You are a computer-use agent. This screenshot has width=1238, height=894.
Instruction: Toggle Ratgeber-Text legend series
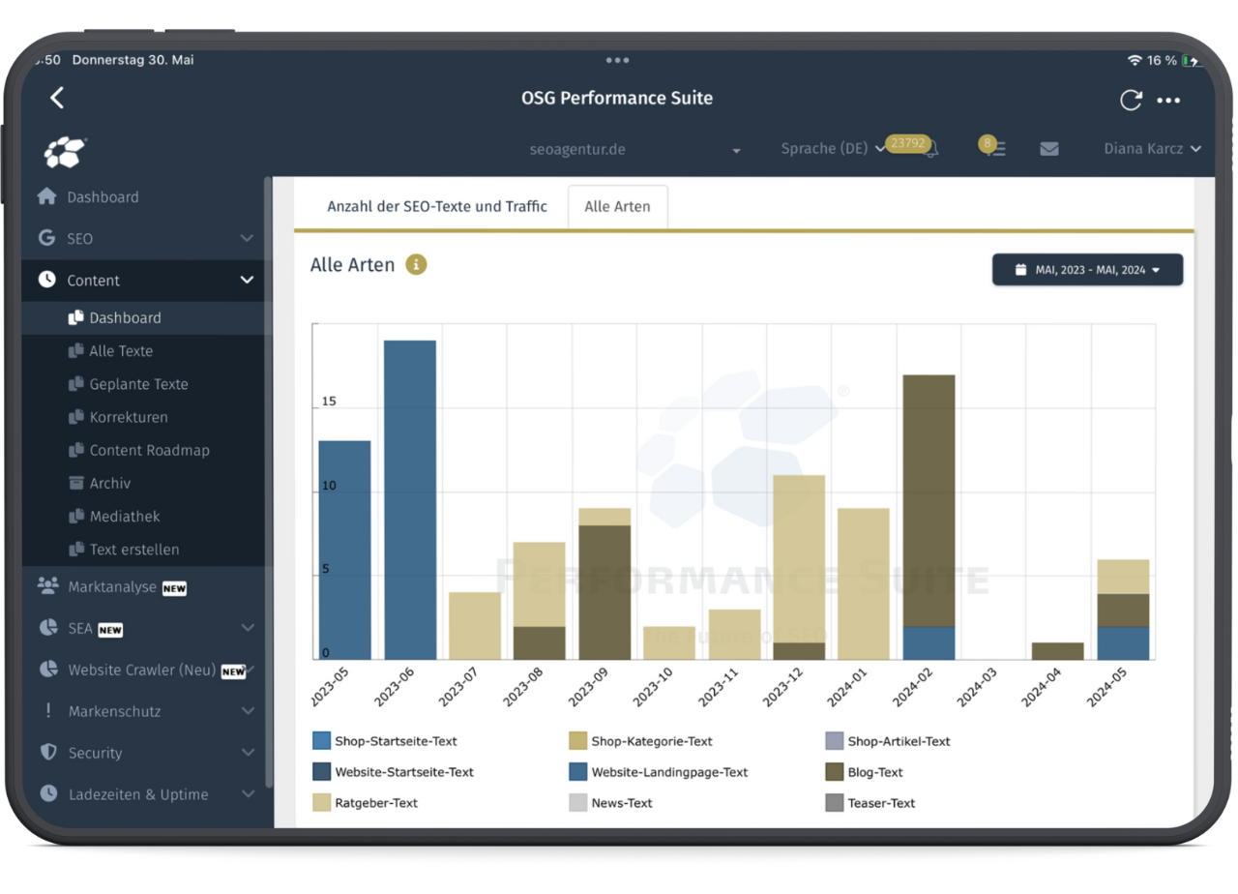tap(366, 803)
